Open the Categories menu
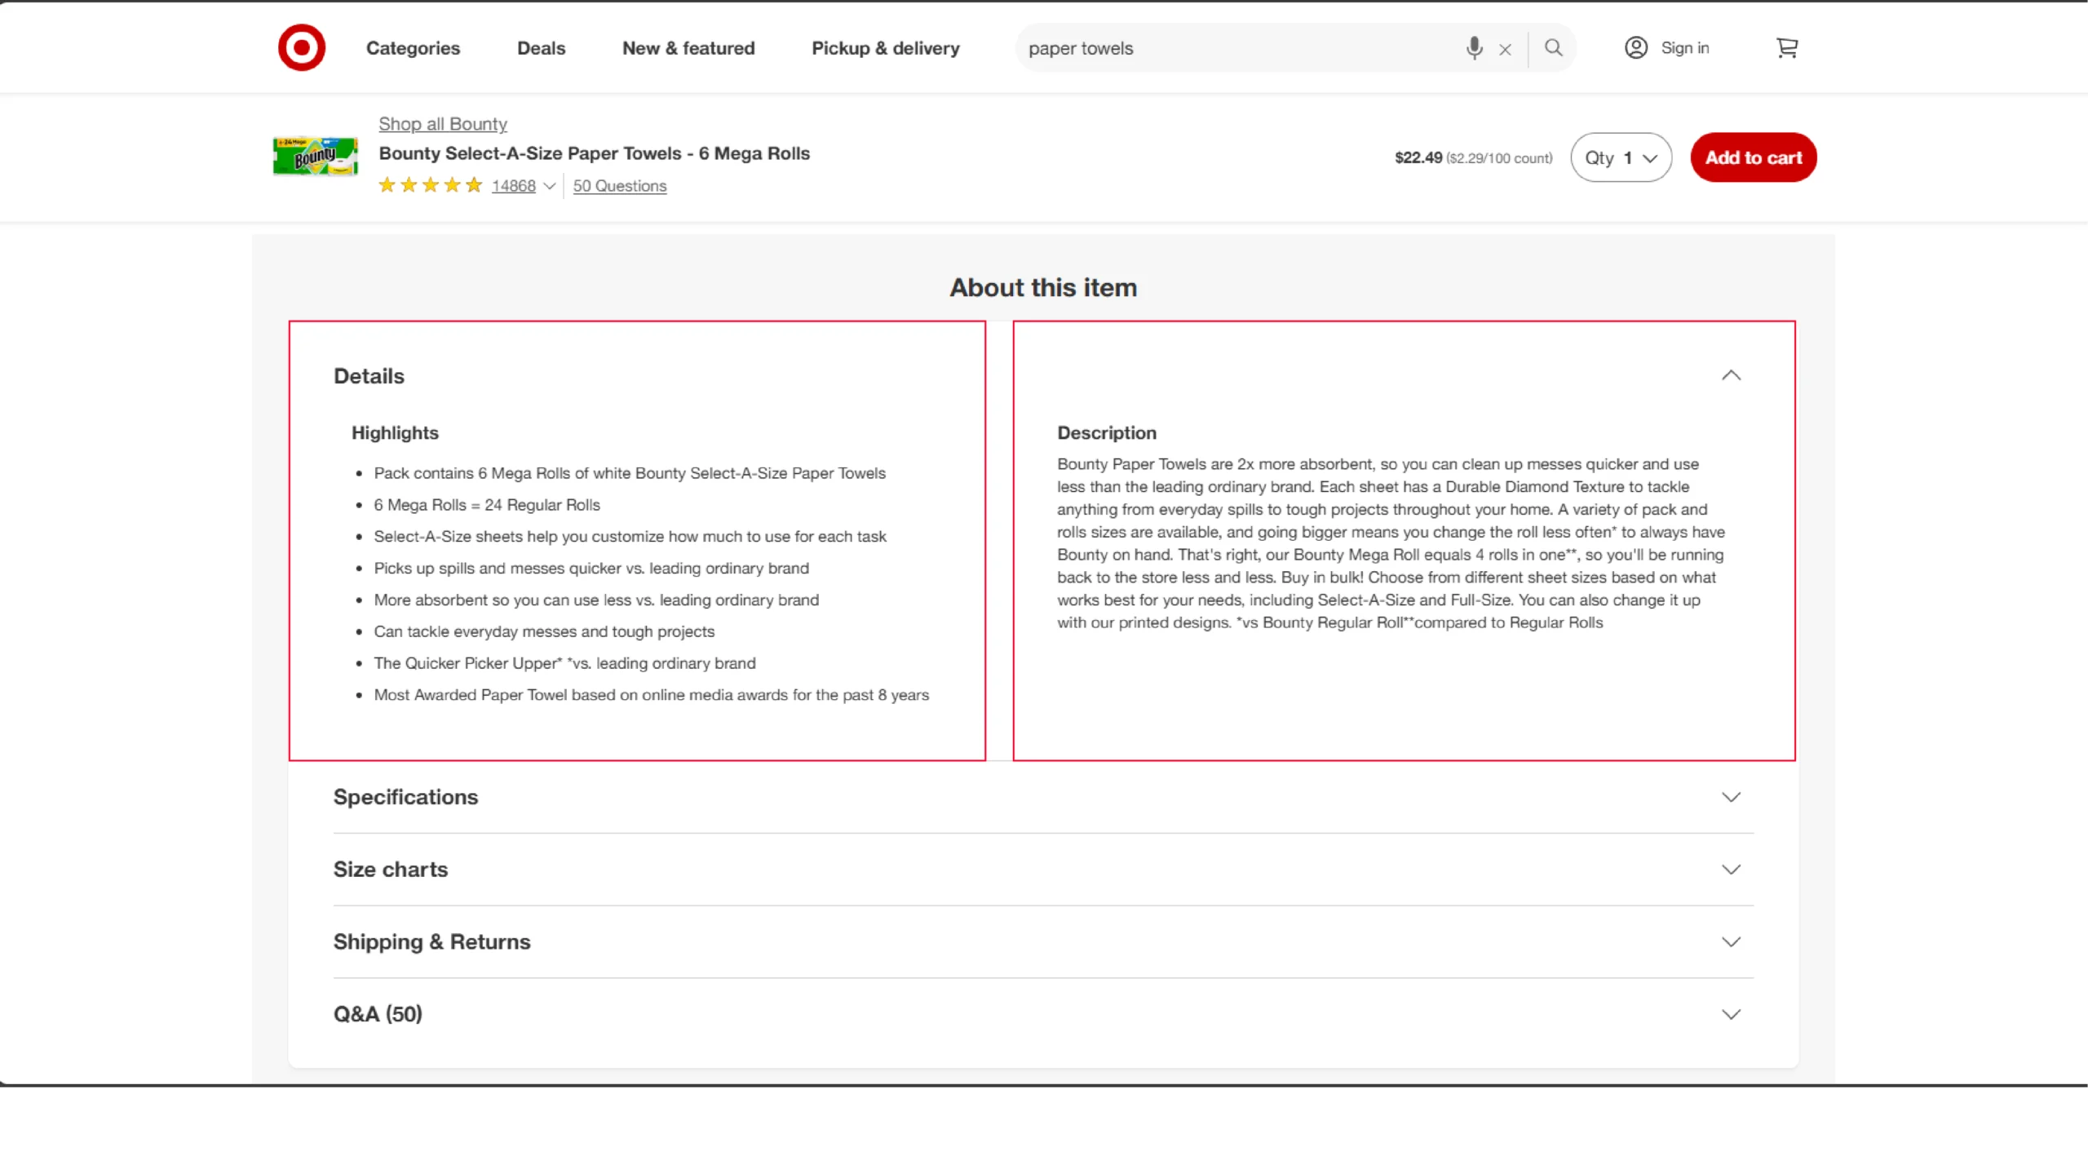Viewport: 2088px width, 1160px height. [413, 48]
